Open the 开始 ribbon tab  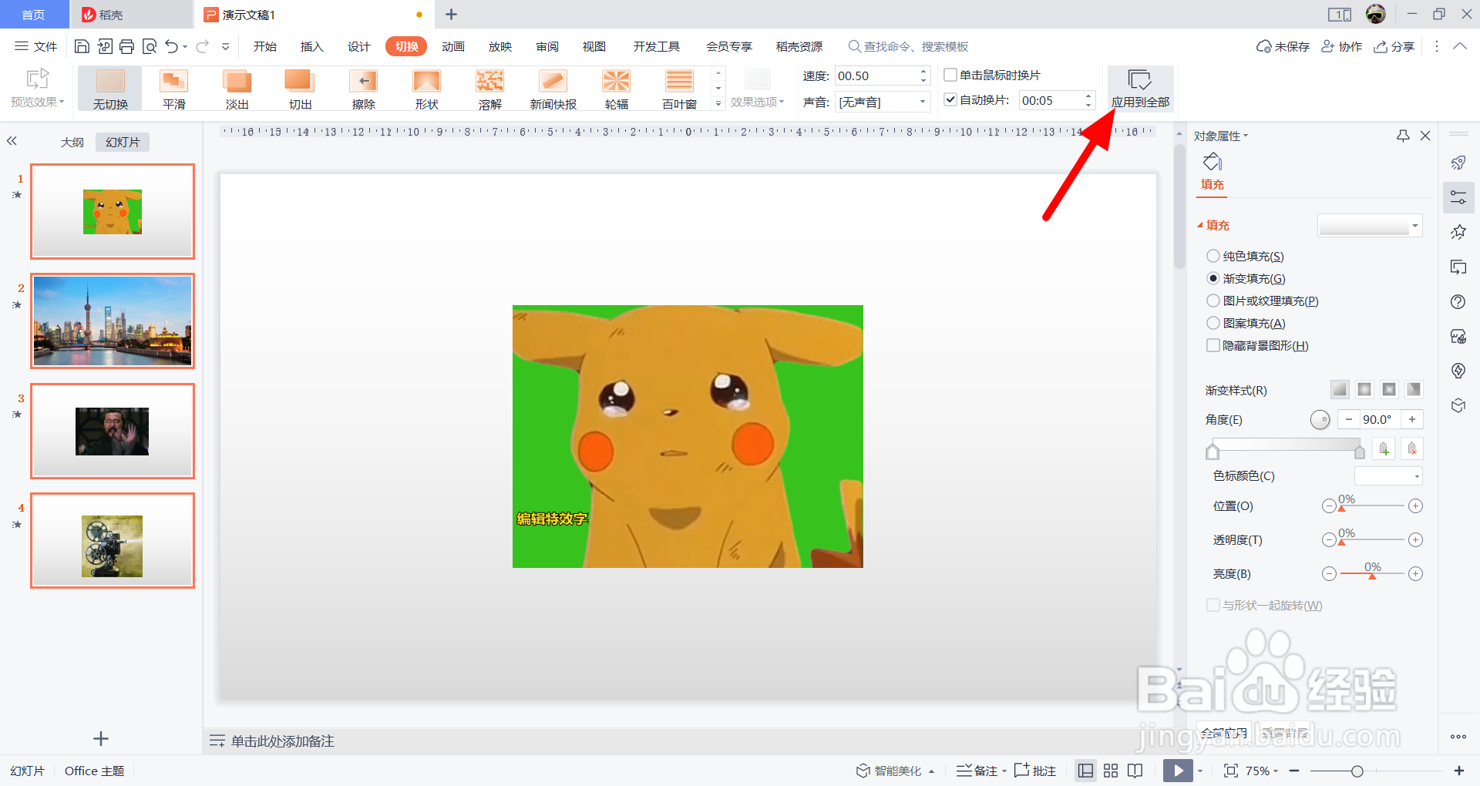click(265, 46)
